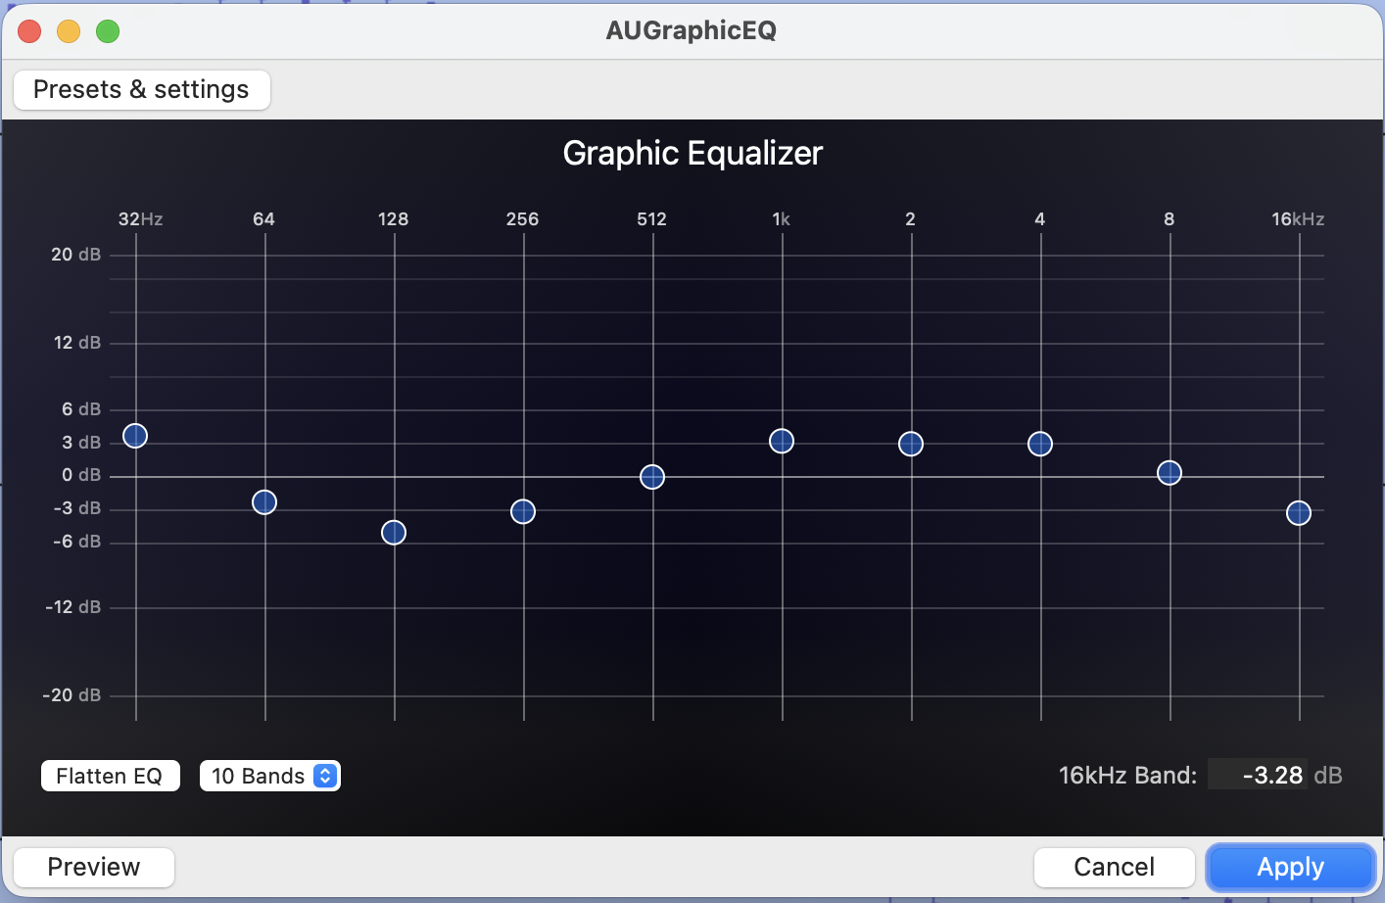Click the 128 Hz band slider knob
This screenshot has height=903, width=1385.
394,533
